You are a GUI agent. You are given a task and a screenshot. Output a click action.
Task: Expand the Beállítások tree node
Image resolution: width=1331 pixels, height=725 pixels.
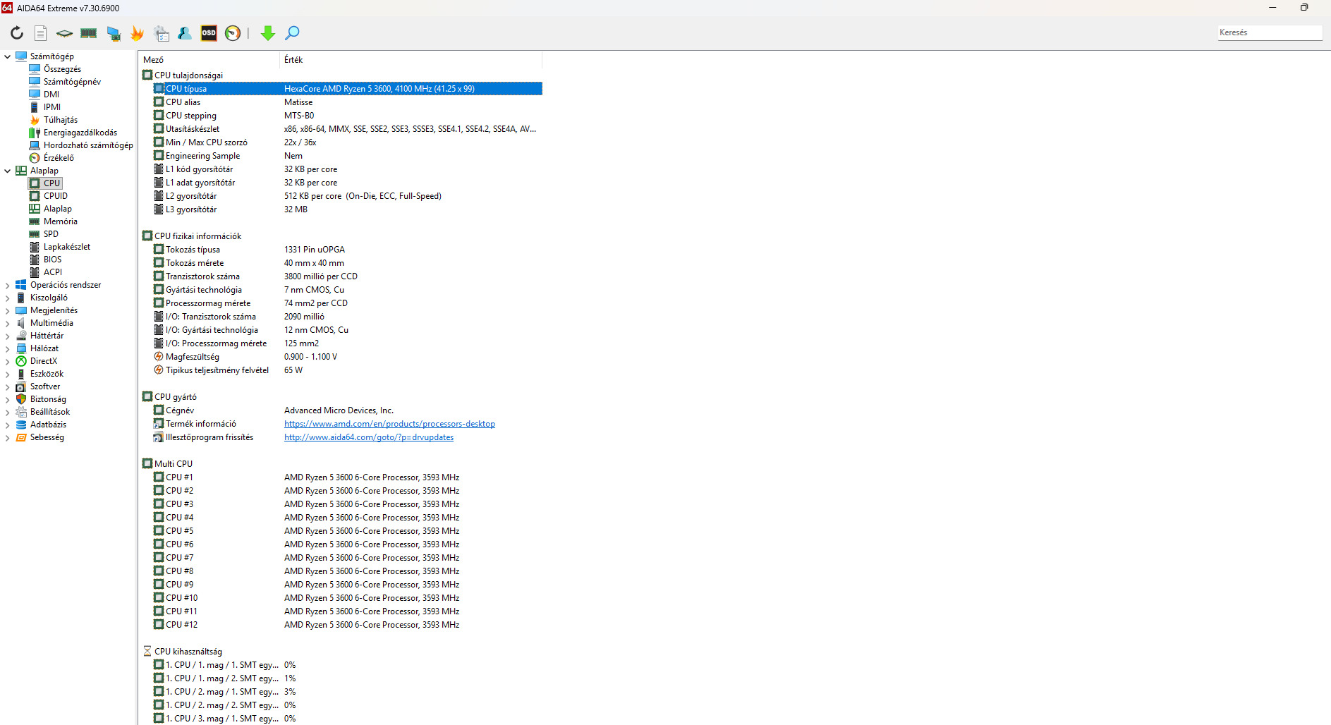tap(8, 412)
